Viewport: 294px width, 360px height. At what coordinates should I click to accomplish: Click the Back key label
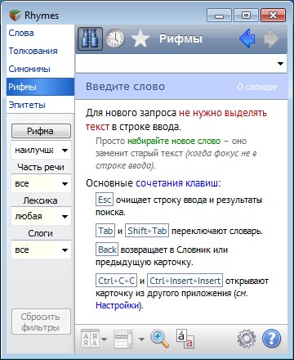click(107, 250)
